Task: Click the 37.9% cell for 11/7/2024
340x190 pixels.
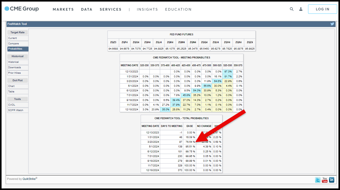Action: 176,105
